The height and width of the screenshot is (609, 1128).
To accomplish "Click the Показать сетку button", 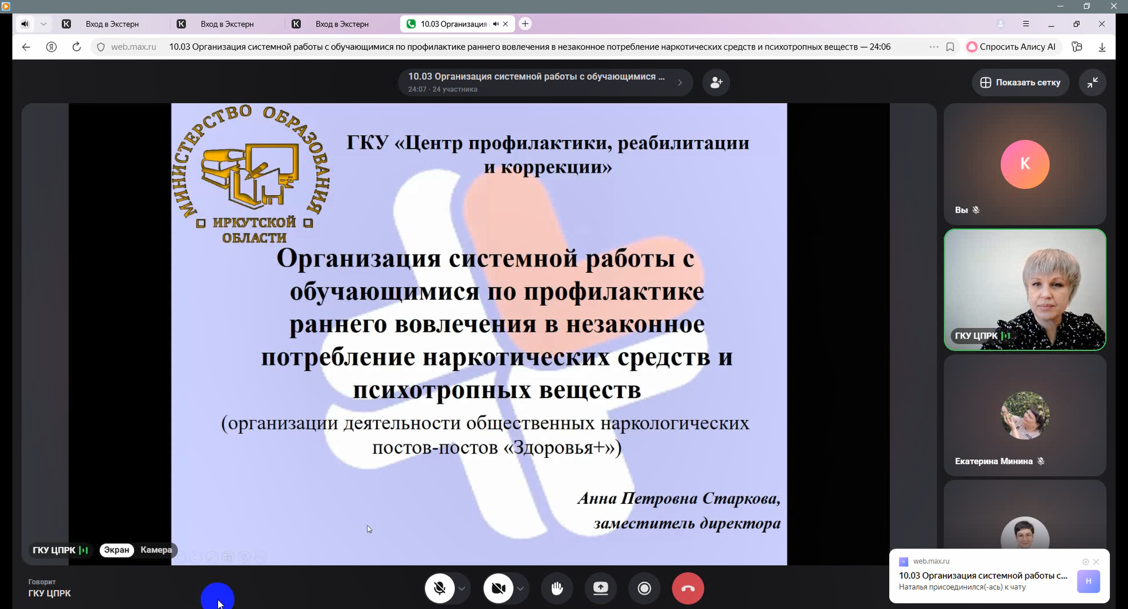I will click(1020, 82).
